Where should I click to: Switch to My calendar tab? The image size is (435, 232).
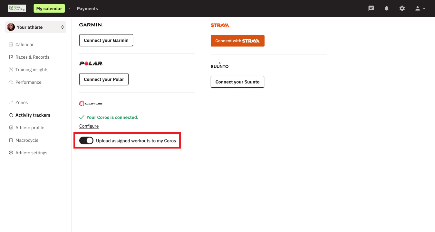pyautogui.click(x=49, y=8)
